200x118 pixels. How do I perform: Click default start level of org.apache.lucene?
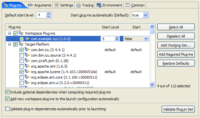click(110, 72)
